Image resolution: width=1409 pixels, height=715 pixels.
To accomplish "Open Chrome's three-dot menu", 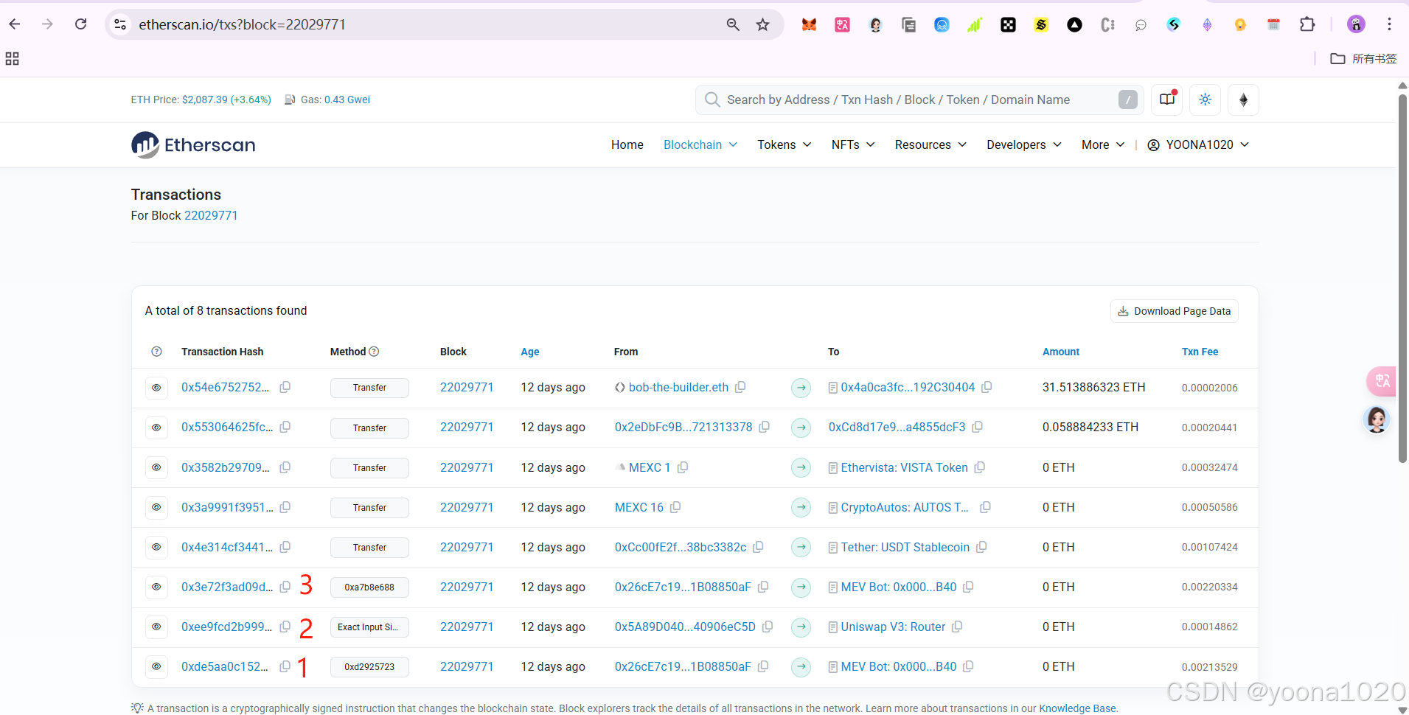I will coord(1389,24).
